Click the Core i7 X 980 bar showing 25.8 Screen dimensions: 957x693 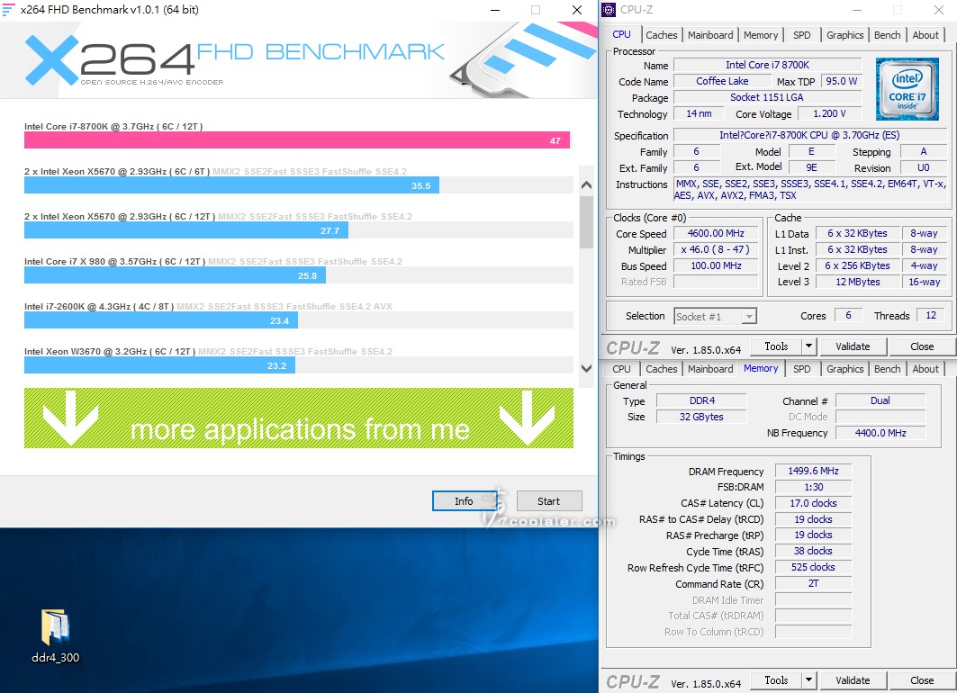click(x=176, y=275)
